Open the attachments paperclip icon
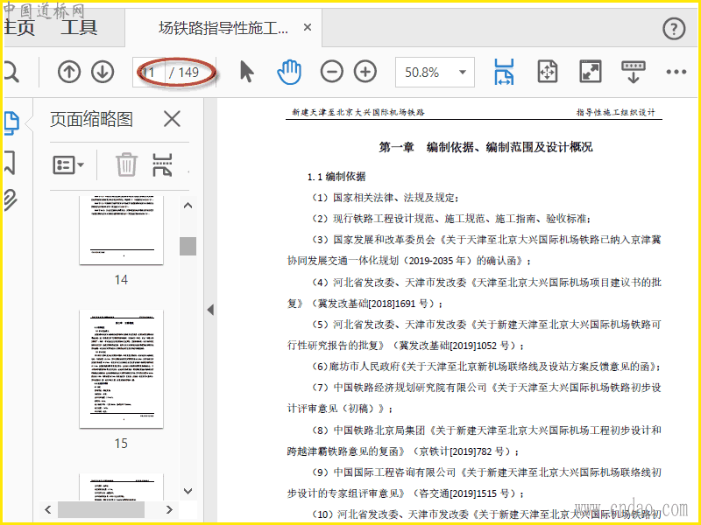Screen dimensions: 701x525 10,199
